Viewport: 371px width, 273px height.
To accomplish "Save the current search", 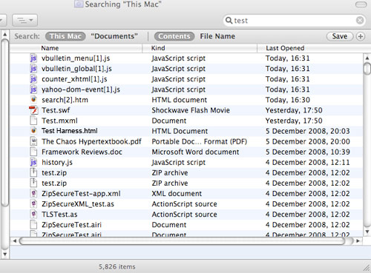I will (340, 36).
